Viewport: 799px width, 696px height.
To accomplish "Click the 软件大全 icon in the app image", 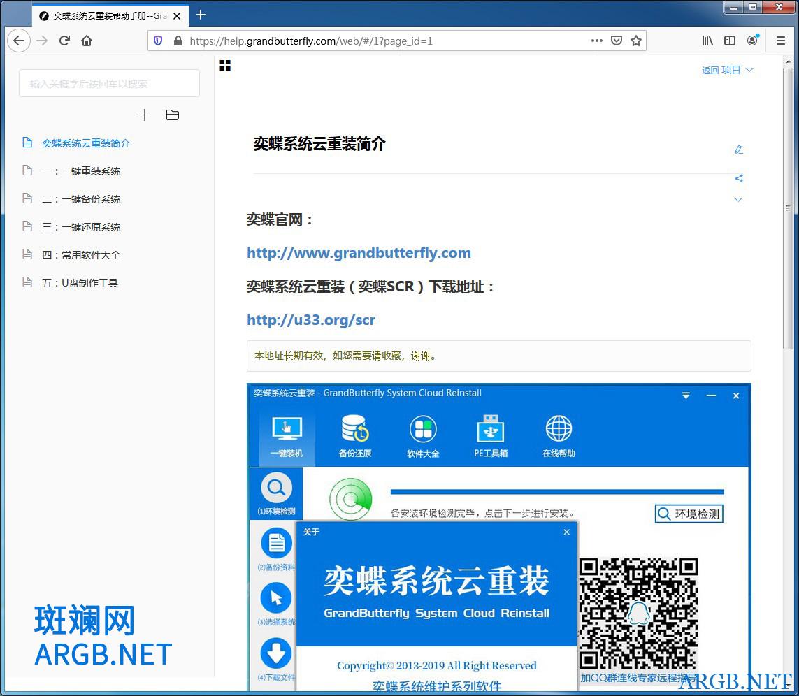I will click(x=423, y=435).
